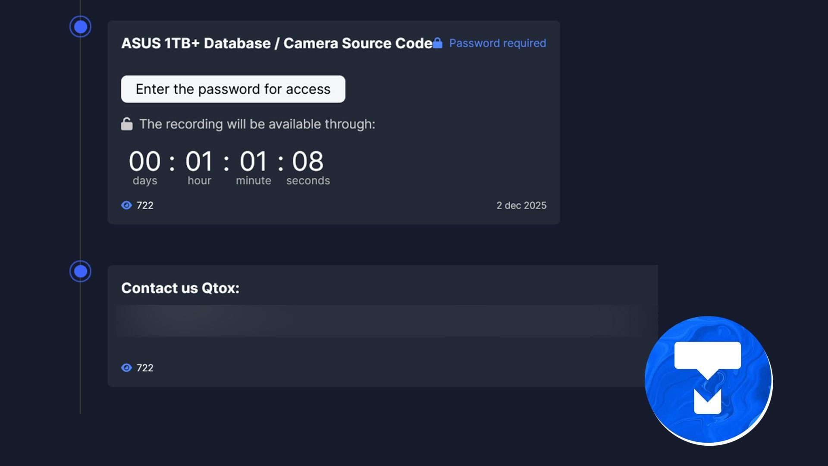Open the ASUS 1TB+ Database post title
Image resolution: width=828 pixels, height=466 pixels.
(x=276, y=43)
